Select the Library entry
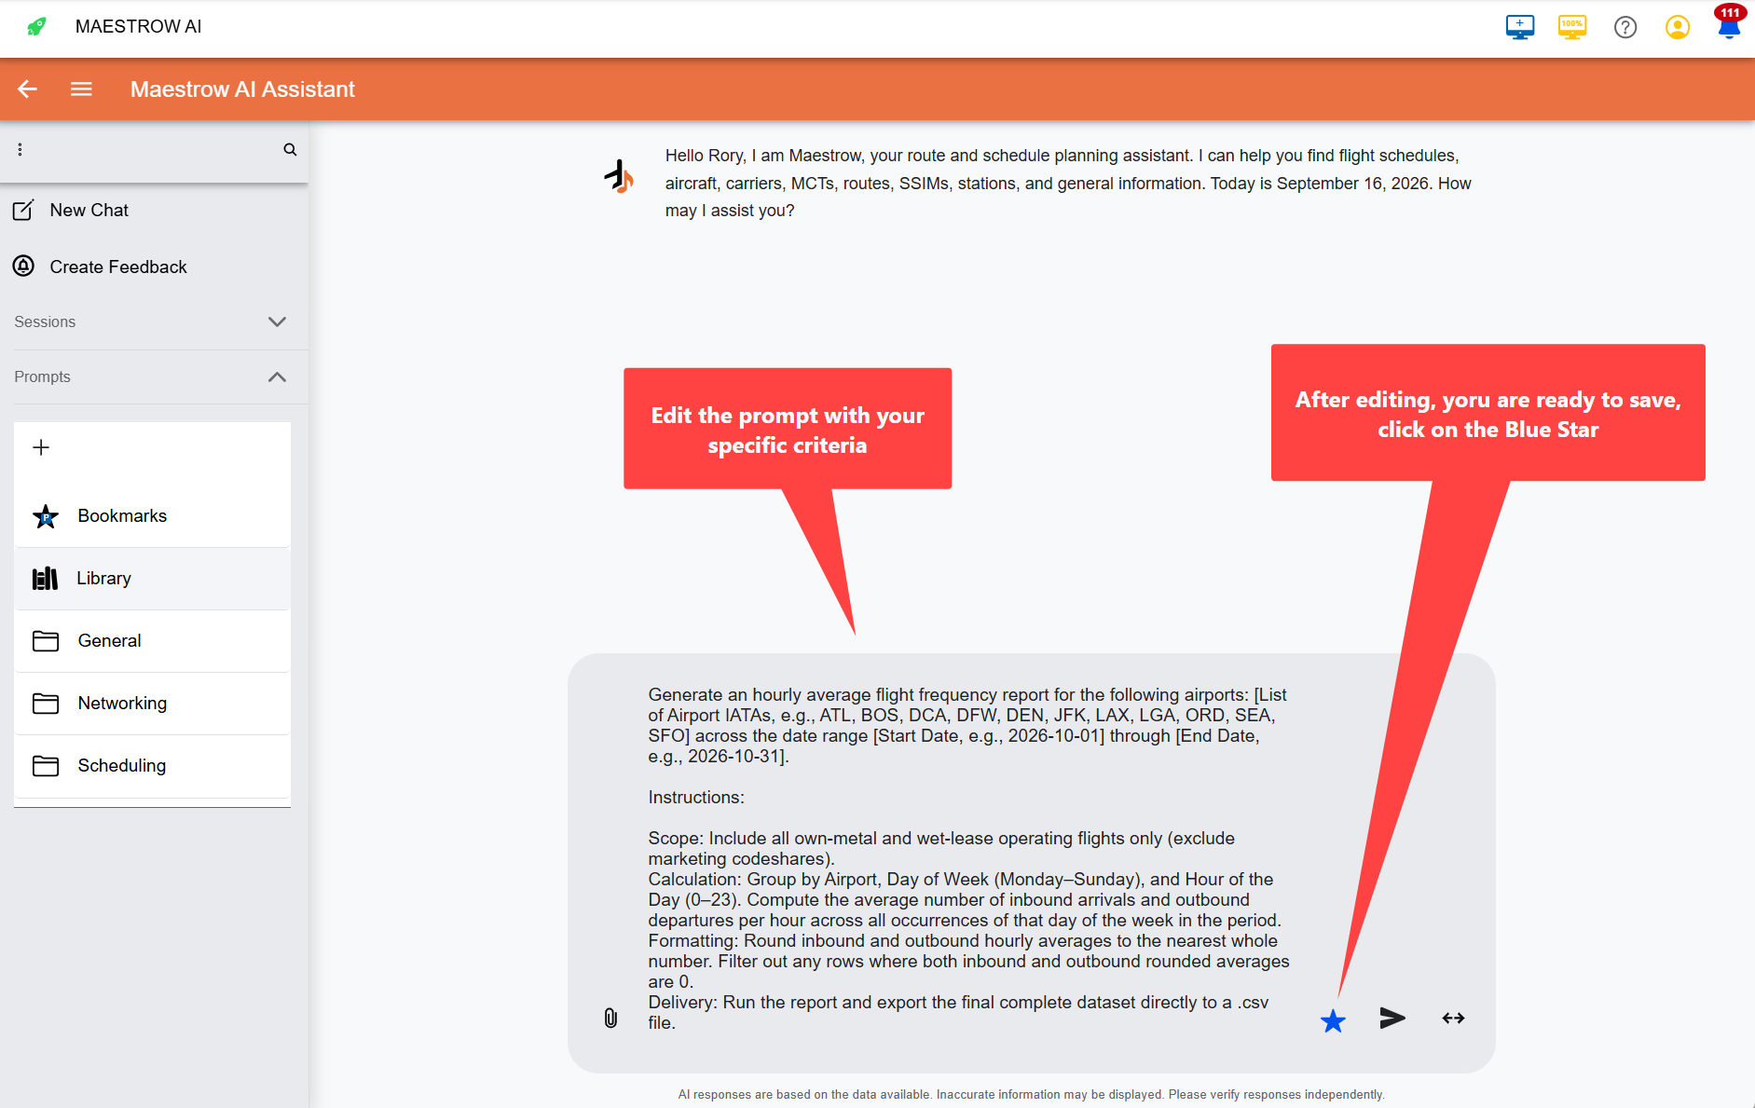Viewport: 1755px width, 1108px height. [x=152, y=578]
